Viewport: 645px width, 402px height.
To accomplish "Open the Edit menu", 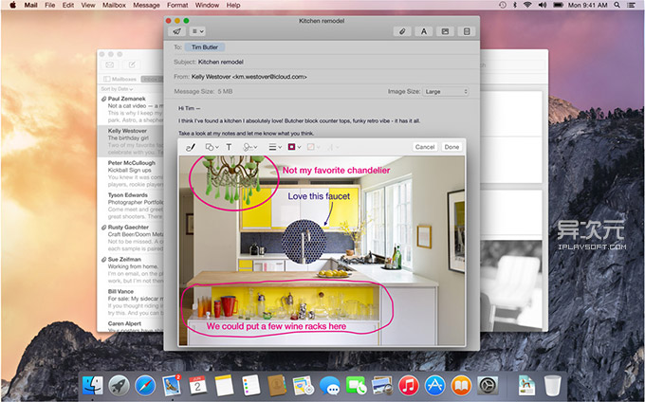I will pos(68,5).
